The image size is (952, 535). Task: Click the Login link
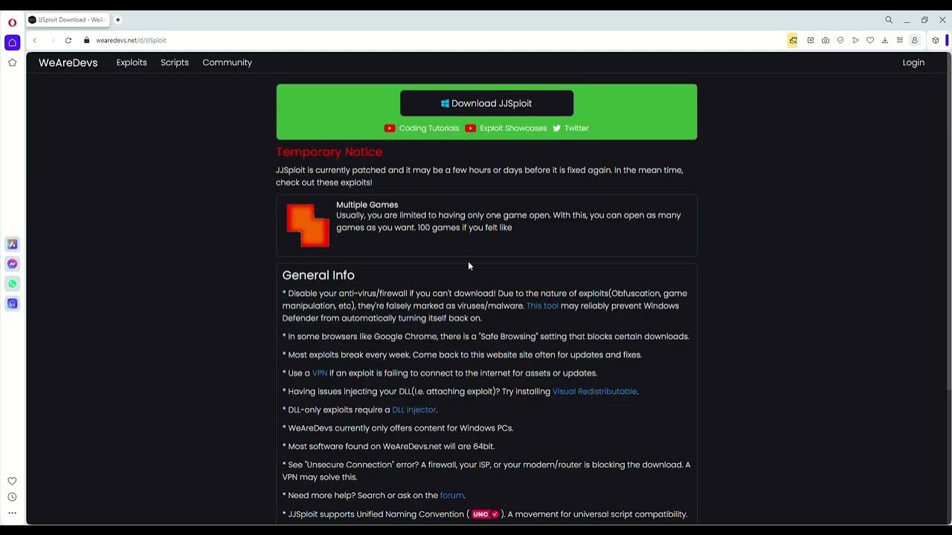pyautogui.click(x=913, y=62)
